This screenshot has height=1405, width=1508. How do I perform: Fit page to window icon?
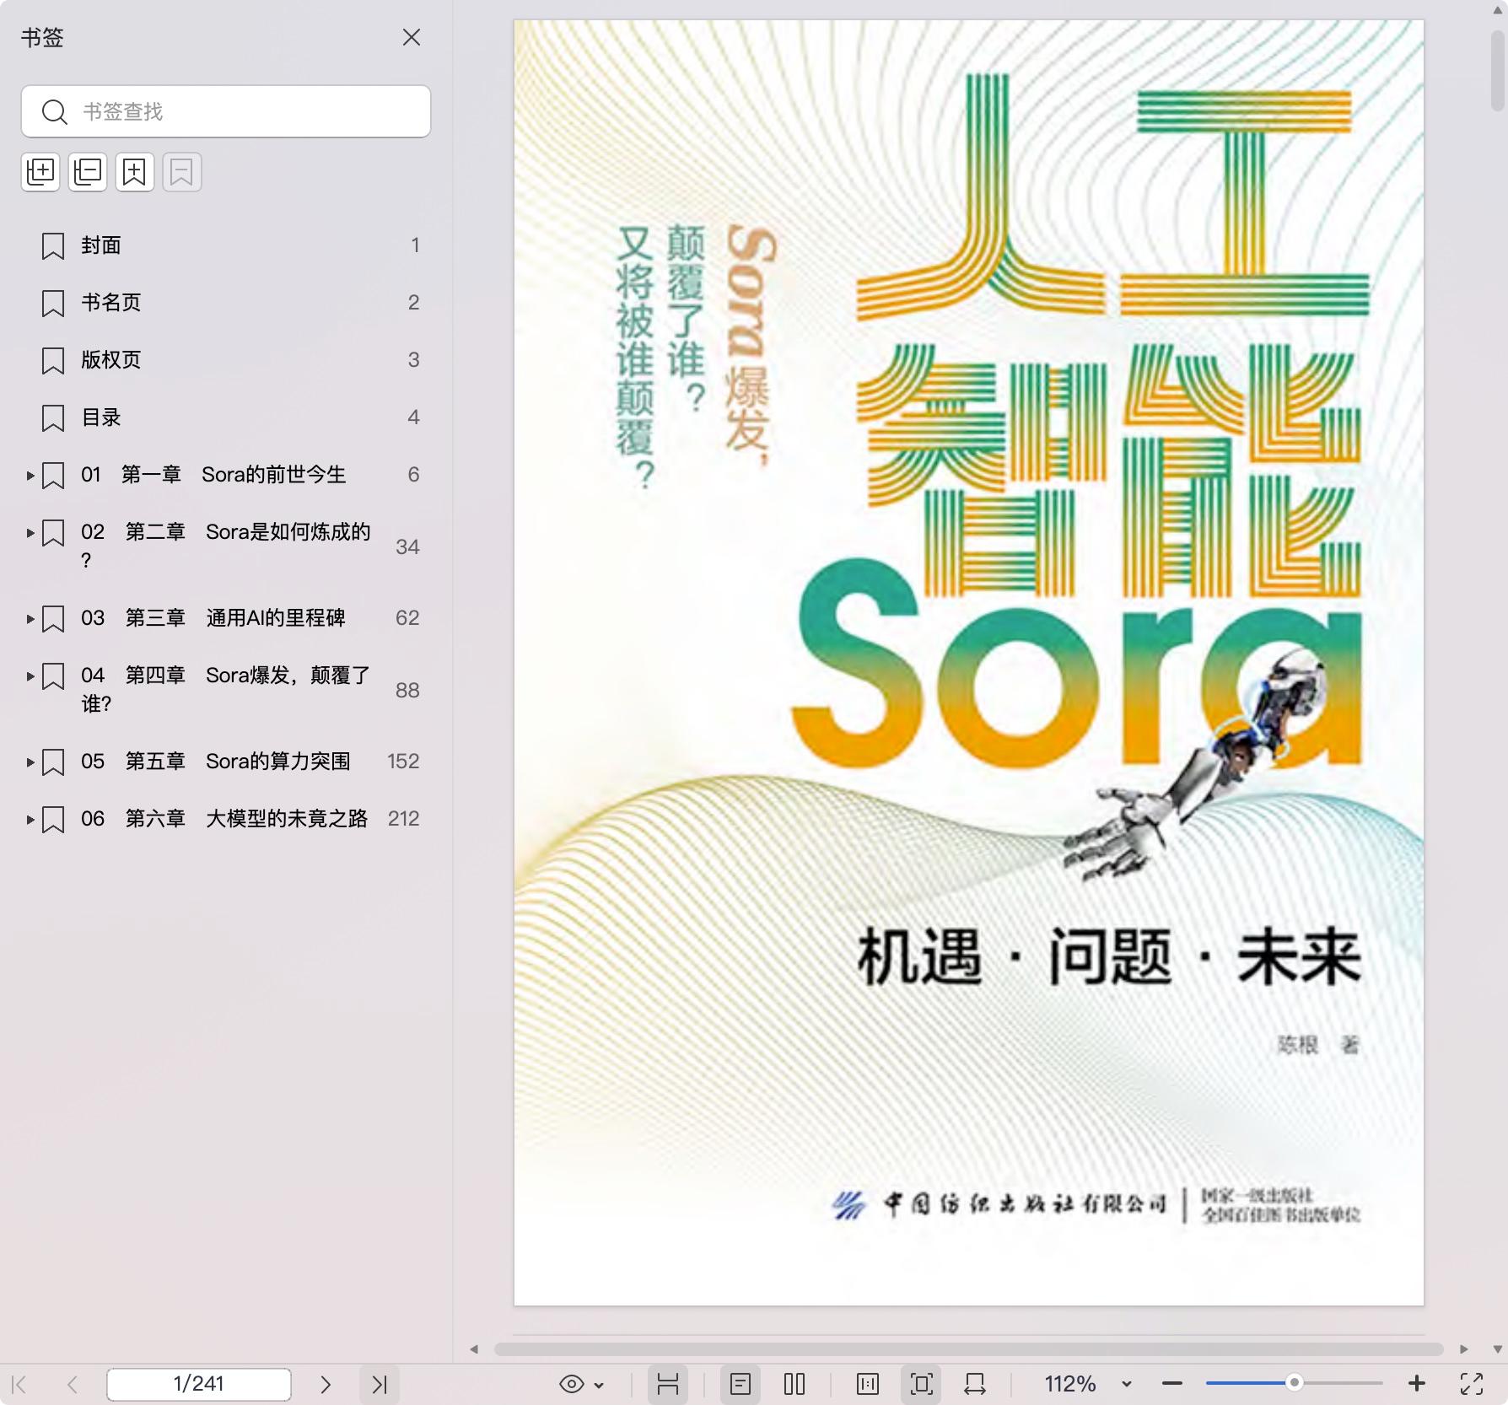(x=921, y=1384)
